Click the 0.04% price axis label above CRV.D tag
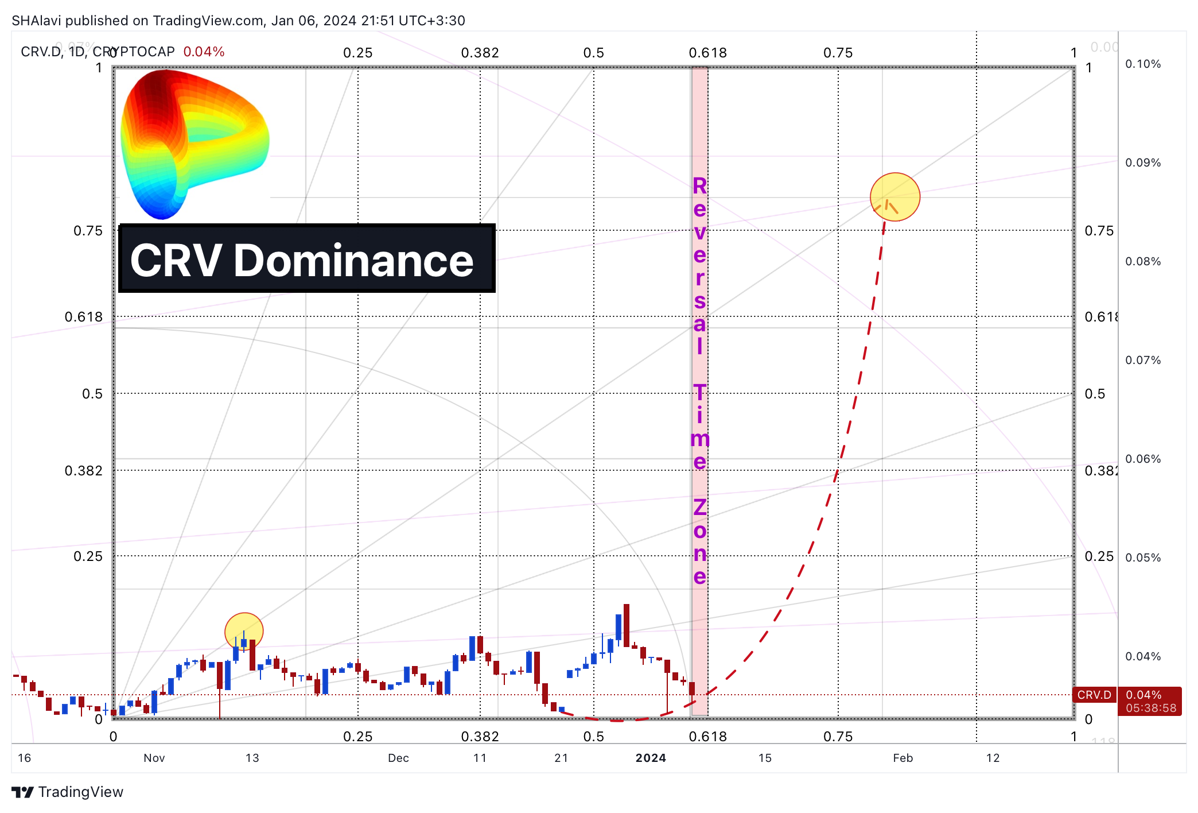This screenshot has height=813, width=1198. (x=1143, y=656)
